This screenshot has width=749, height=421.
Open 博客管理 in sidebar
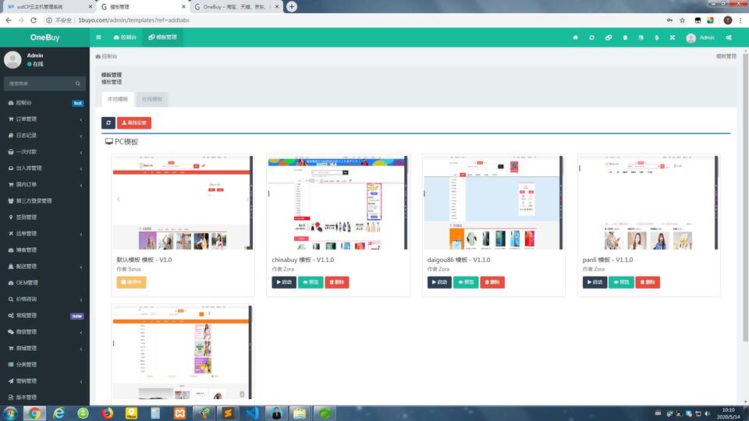click(45, 250)
